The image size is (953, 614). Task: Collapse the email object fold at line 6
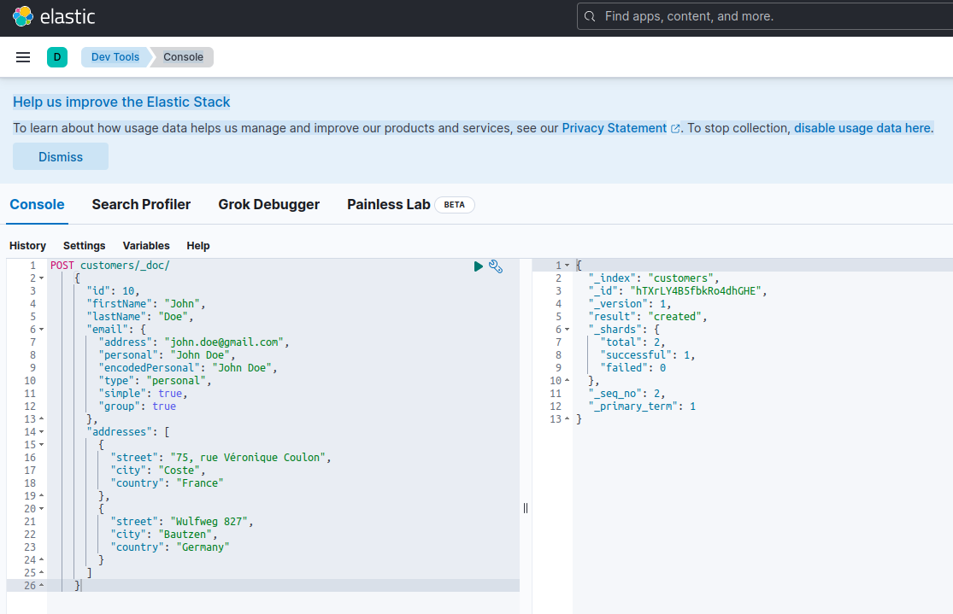pyautogui.click(x=41, y=329)
